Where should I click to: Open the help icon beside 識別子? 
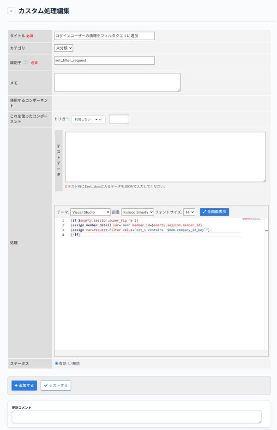[x=25, y=62]
